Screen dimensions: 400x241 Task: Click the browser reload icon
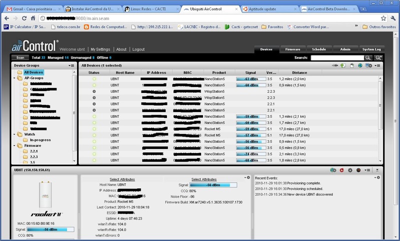tap(24, 18)
